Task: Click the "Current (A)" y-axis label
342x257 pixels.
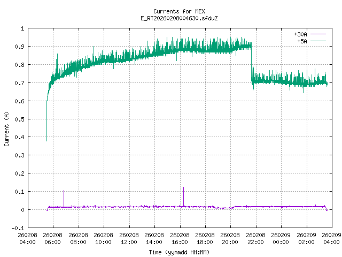Action: pos(7,128)
